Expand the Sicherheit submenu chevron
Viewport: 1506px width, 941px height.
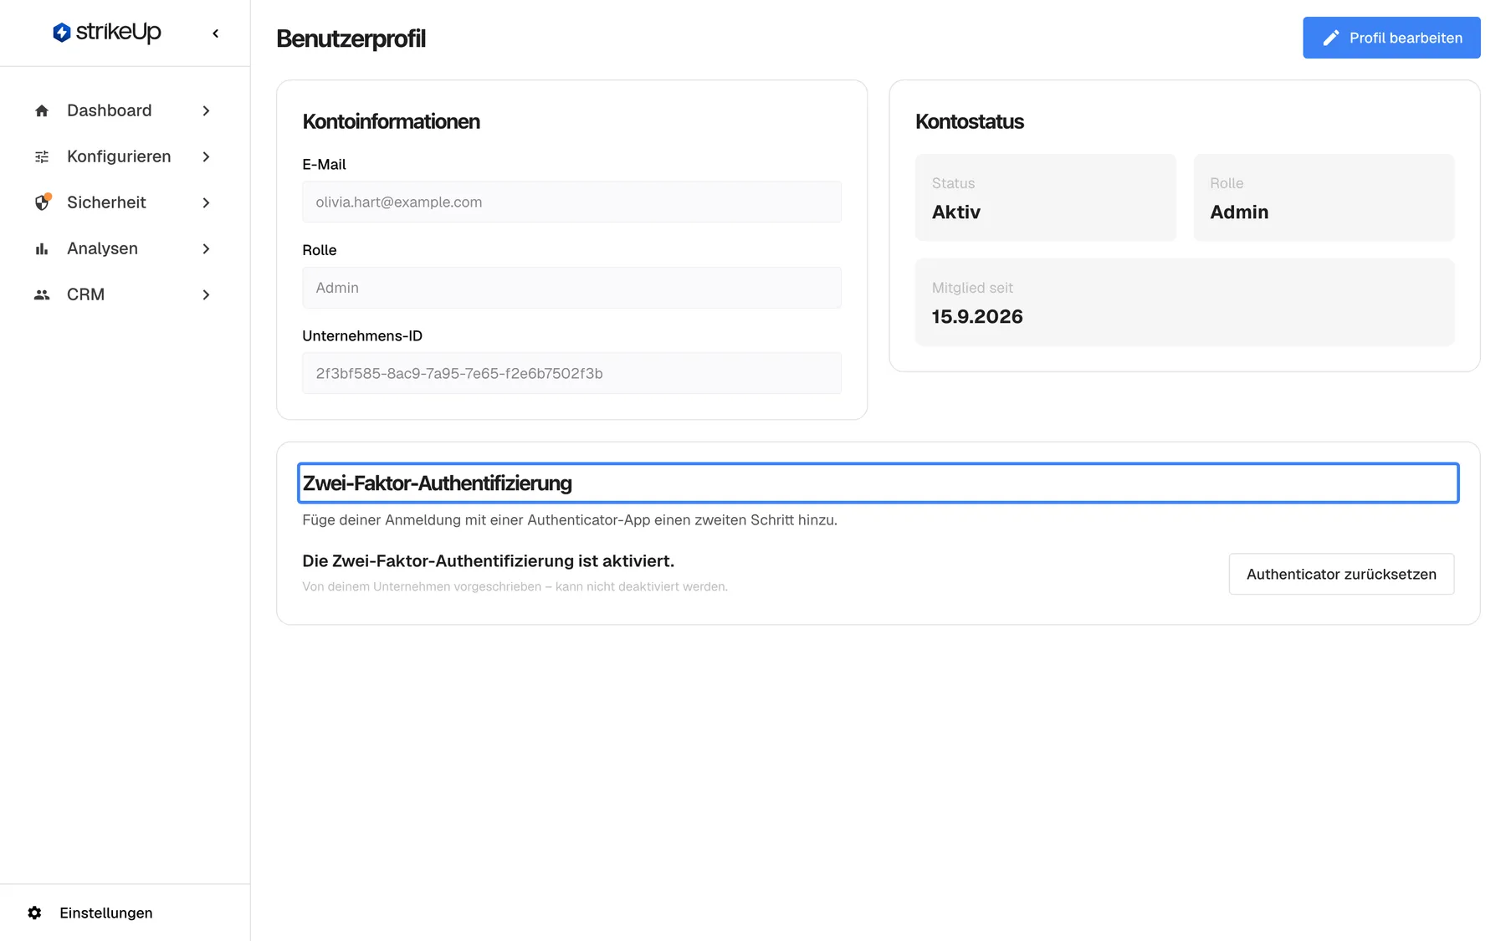[x=206, y=202]
